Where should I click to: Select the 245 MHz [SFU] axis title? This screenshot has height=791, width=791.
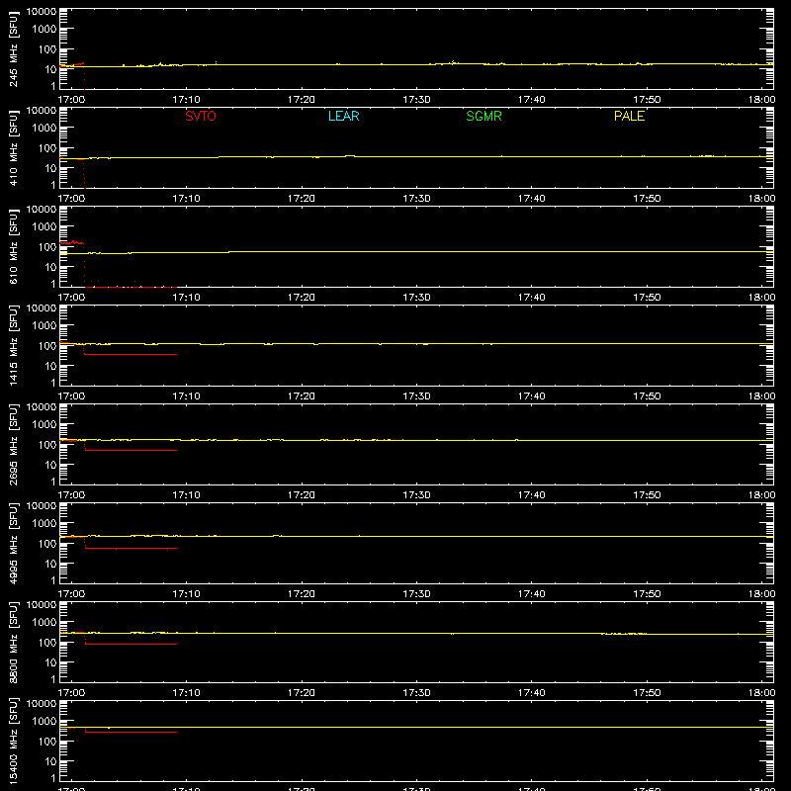pyautogui.click(x=14, y=48)
